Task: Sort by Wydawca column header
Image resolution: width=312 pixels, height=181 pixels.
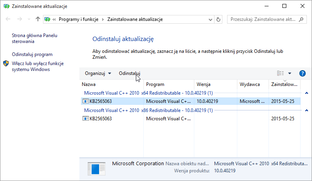Action: (253, 84)
